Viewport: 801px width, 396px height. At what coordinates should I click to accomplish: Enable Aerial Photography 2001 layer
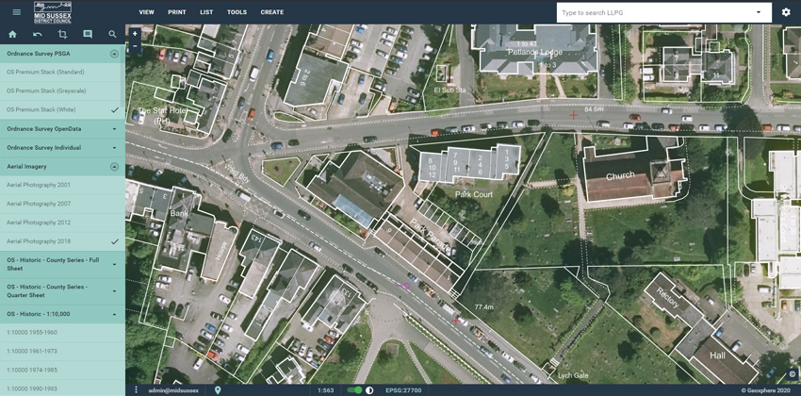coord(62,185)
